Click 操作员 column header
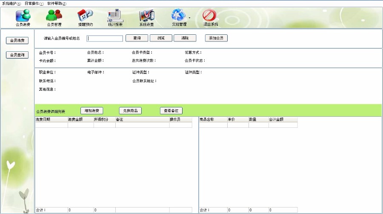 (181, 119)
